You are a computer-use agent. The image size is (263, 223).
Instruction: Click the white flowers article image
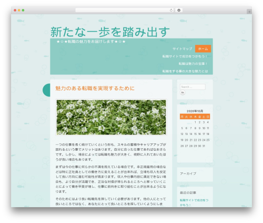click(x=111, y=117)
